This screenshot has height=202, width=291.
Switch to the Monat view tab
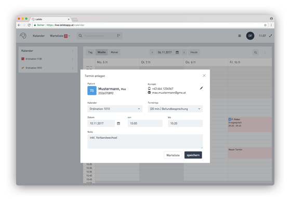114,52
